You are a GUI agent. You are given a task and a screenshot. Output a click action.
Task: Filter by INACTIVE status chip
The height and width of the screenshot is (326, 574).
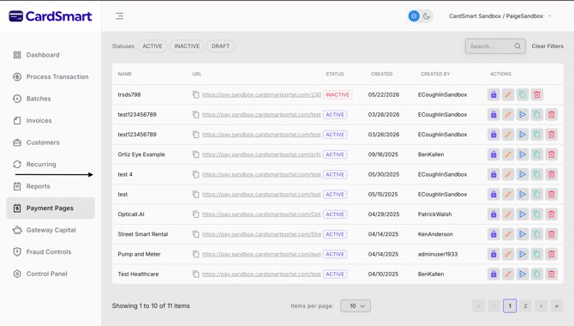point(187,46)
